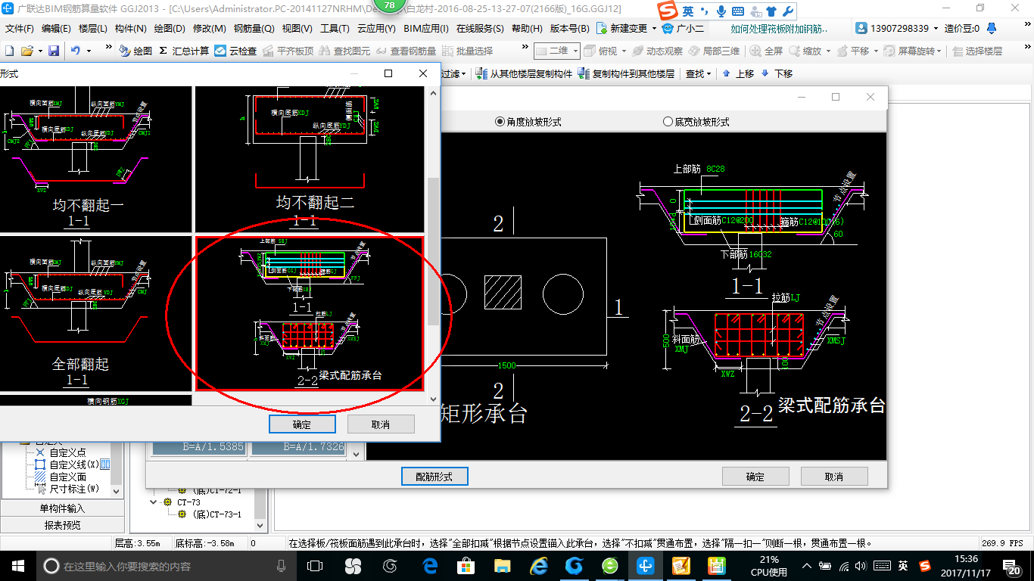Open the 构件(N) menu
Image resolution: width=1034 pixels, height=581 pixels.
(130, 28)
